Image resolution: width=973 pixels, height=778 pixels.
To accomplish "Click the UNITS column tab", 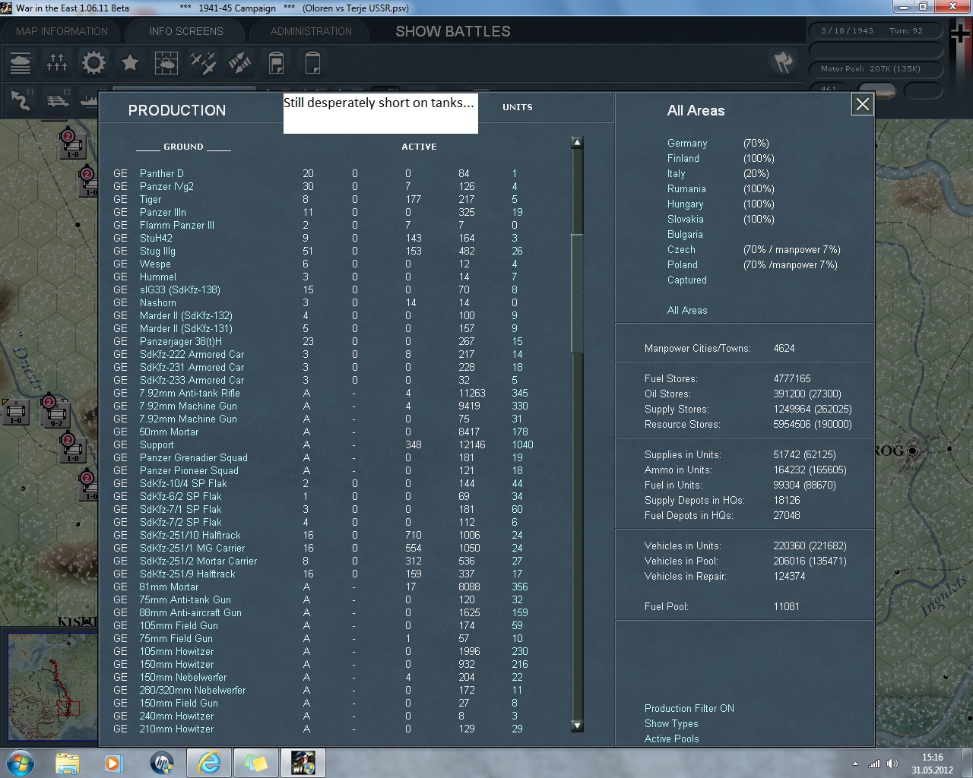I will tap(518, 107).
